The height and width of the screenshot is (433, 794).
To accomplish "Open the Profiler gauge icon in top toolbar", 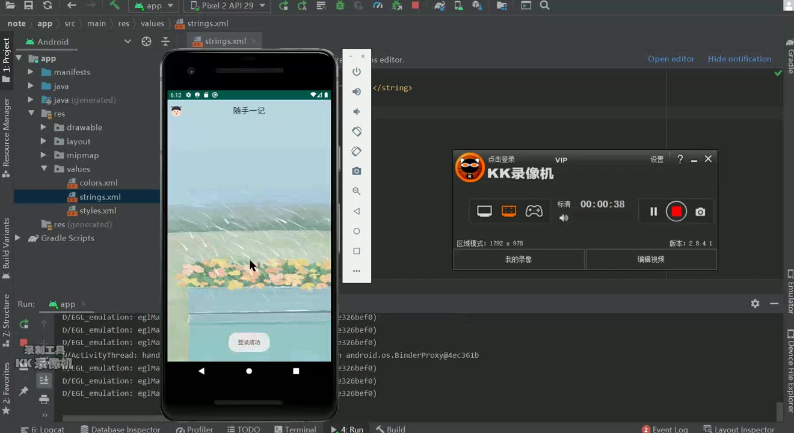I will pyautogui.click(x=378, y=5).
